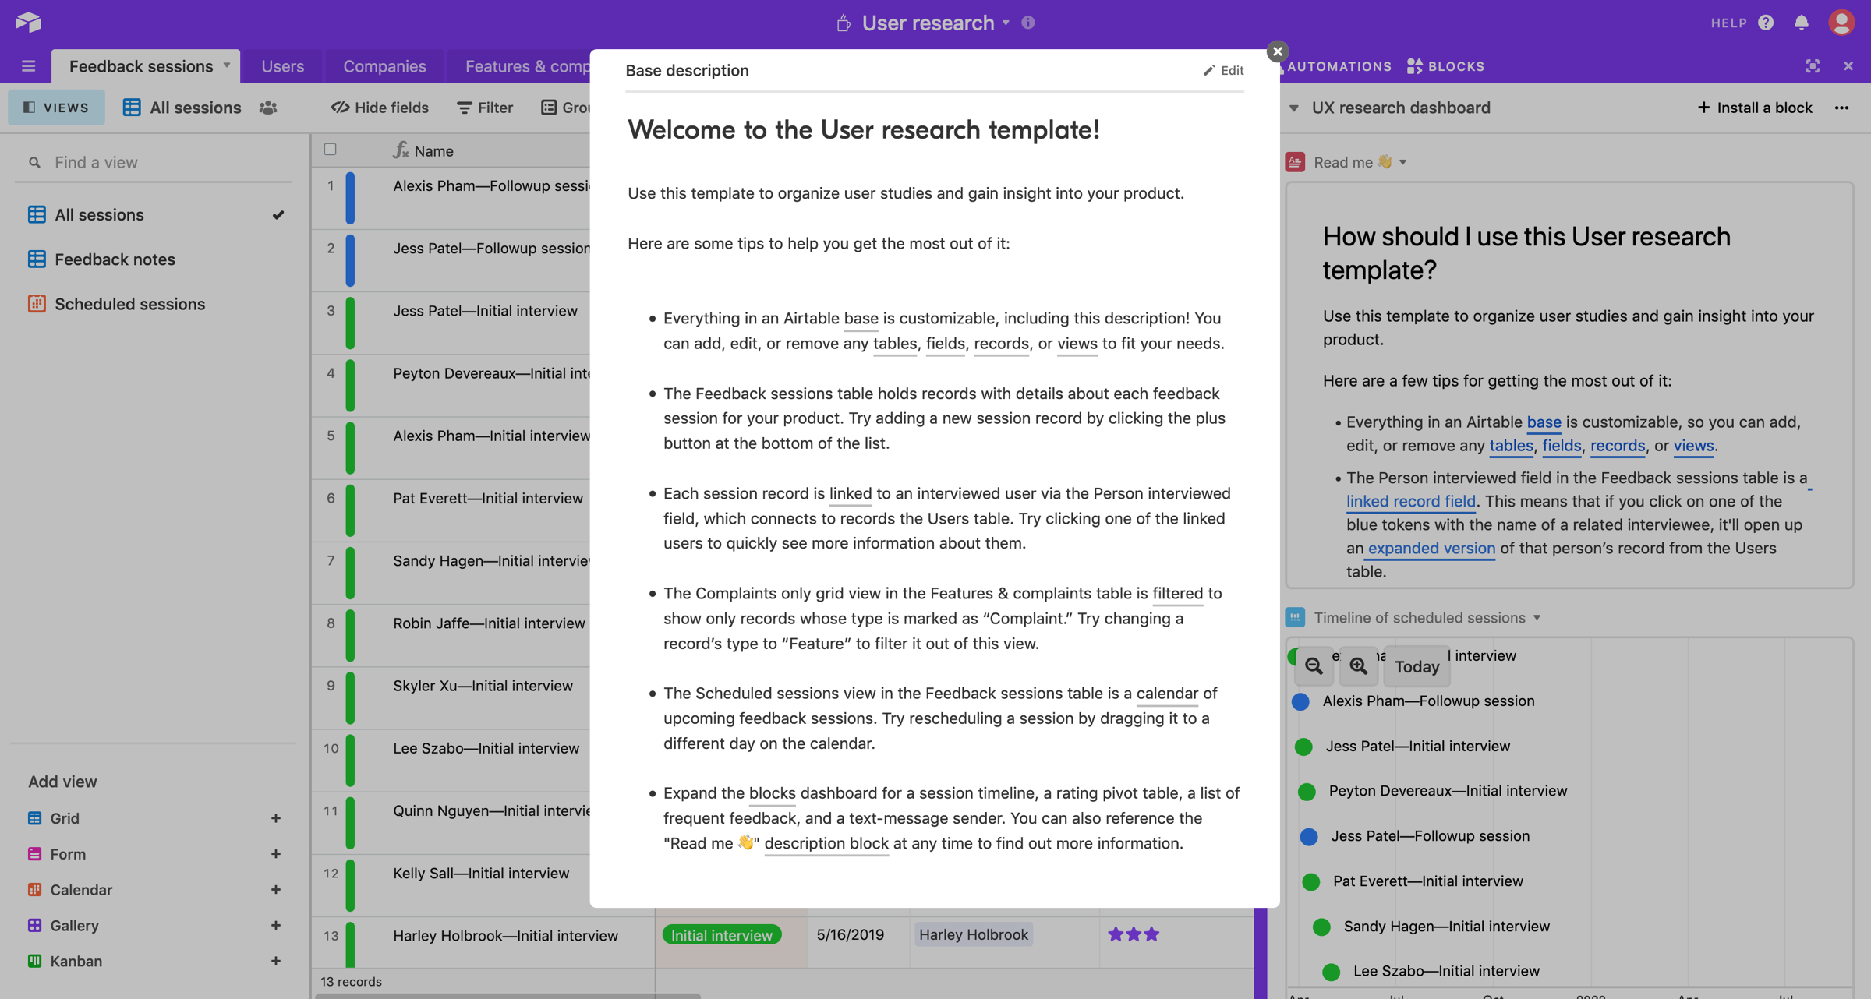This screenshot has width=1871, height=999.
Task: Open the collaborators people icon
Action: click(268, 108)
